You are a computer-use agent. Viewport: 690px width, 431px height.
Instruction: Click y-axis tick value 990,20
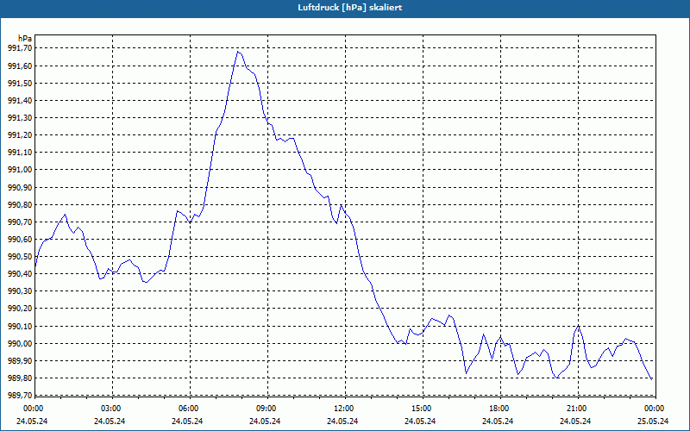(20, 309)
